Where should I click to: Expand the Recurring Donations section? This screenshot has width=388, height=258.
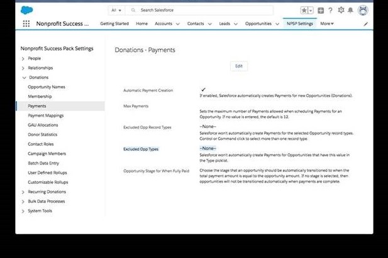point(23,192)
